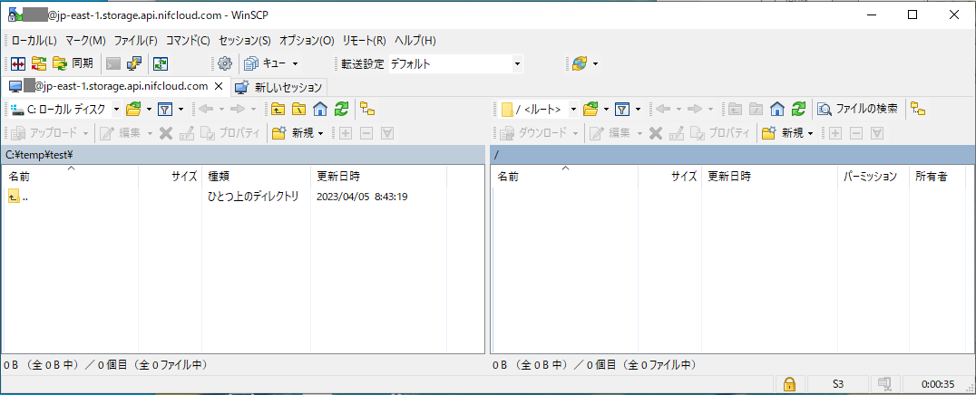Open the 転送設定 デフォルト combo box
Screen dimensions: 976x395
(x=455, y=63)
